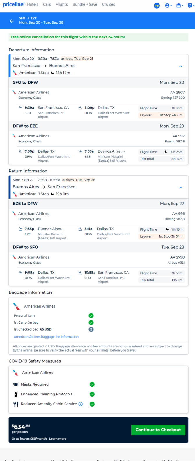The width and height of the screenshot is (195, 461).
Task: Open the VIP badge icon
Action: pos(157,6)
